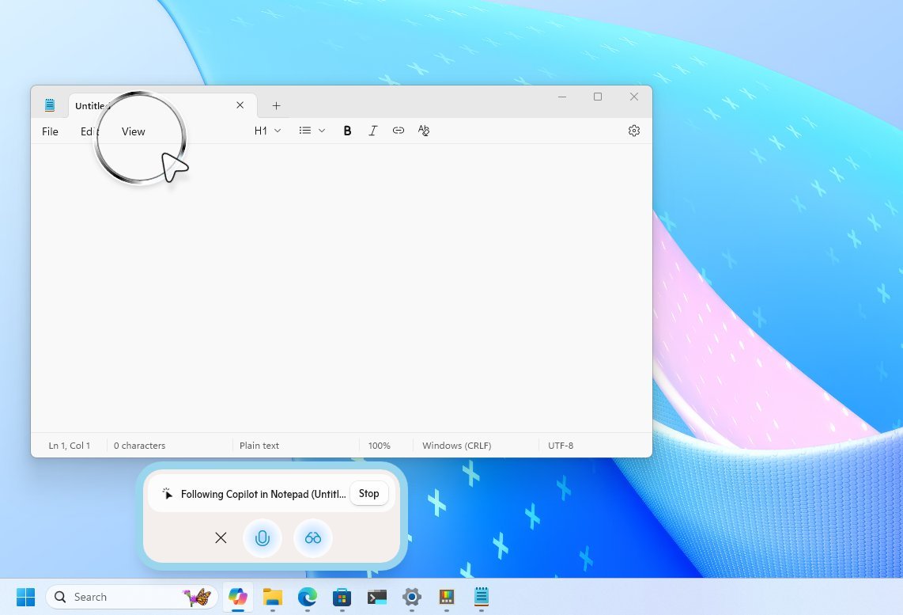Open the Windows (CRLF) line ending selector
Image resolution: width=903 pixels, height=615 pixels.
pyautogui.click(x=456, y=446)
